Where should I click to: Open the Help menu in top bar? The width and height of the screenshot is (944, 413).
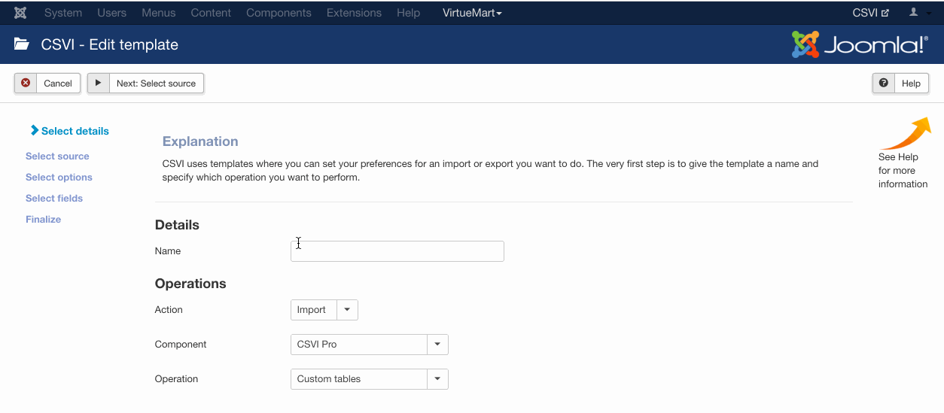coord(408,13)
